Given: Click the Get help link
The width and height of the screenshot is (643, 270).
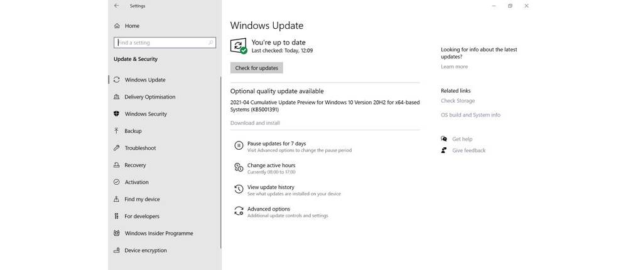Looking at the screenshot, I should pos(462,139).
